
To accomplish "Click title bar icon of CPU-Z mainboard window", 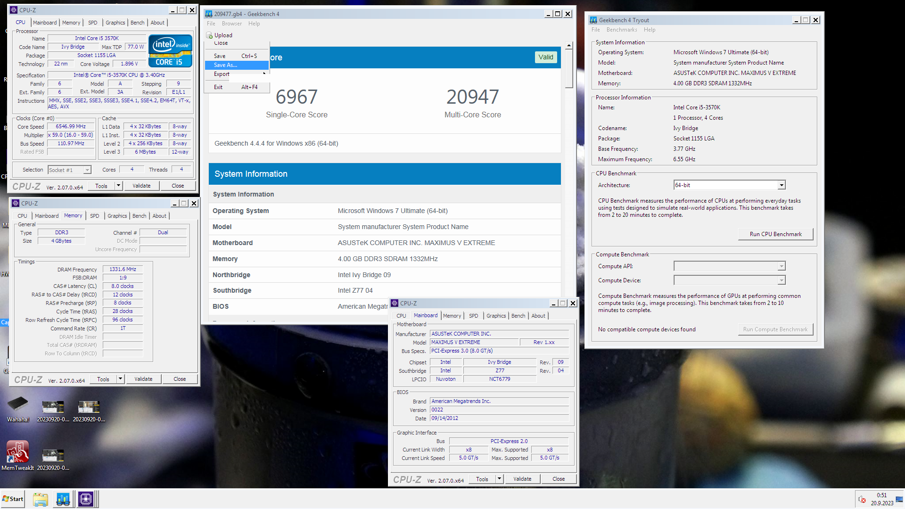I will tap(395, 303).
